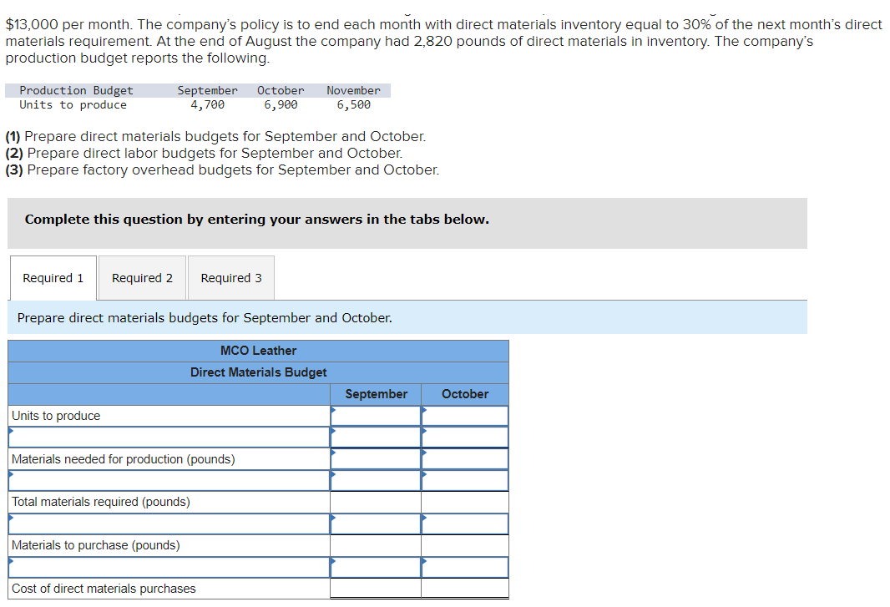Click the 6,500 November production value
890x607 pixels.
pos(354,105)
